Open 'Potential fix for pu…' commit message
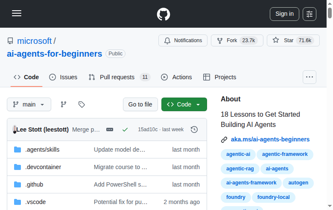333x210 pixels. 121,202
